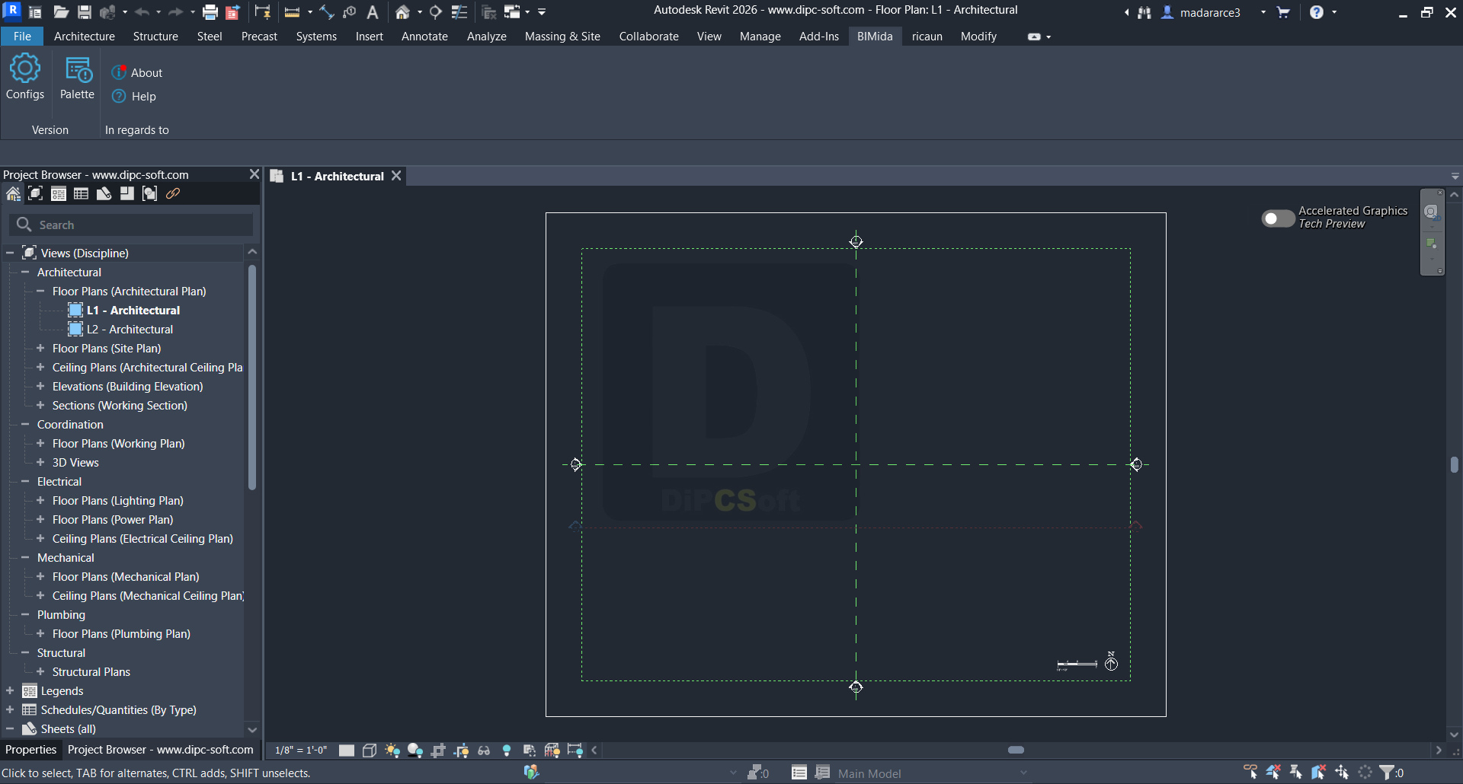Expand the 3D Views node
Viewport: 1463px width, 784px height.
(40, 462)
